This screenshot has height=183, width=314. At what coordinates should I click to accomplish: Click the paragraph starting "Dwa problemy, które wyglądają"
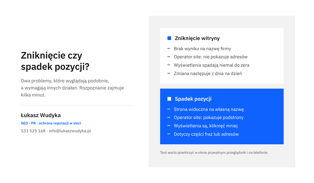72,88
